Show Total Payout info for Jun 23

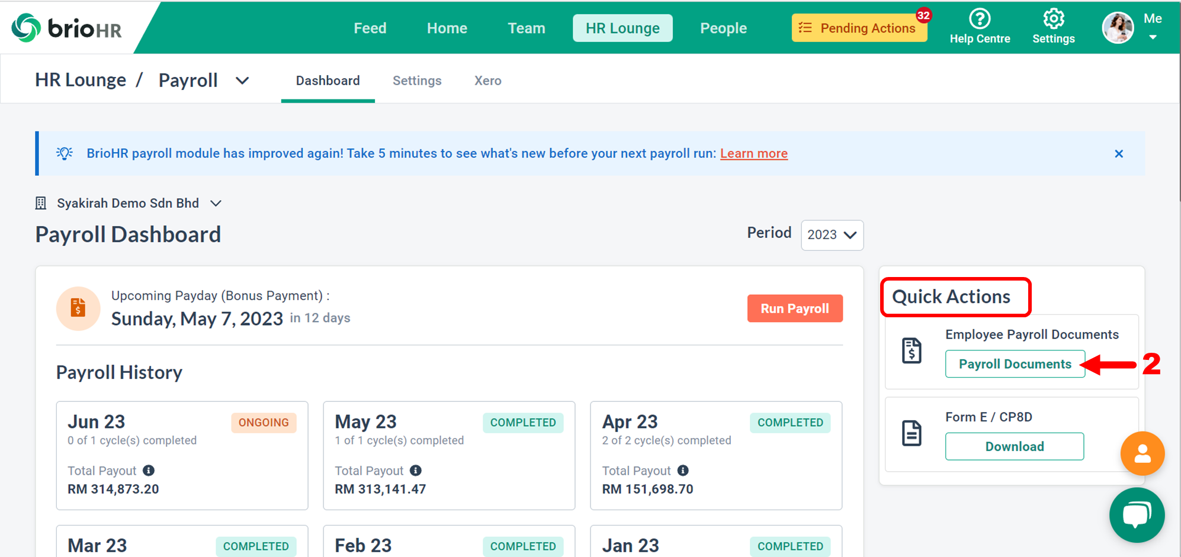tap(149, 471)
